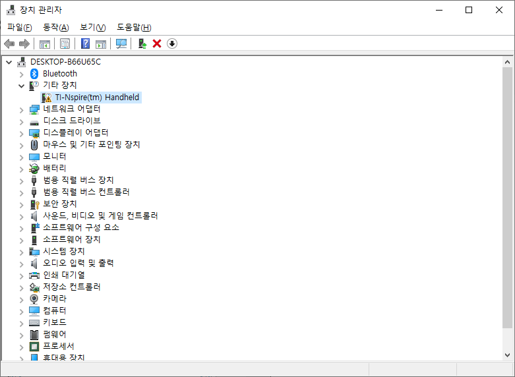Expand the 범용 직렬 버스 장치 category
This screenshot has height=377, width=515.
pyautogui.click(x=22, y=181)
